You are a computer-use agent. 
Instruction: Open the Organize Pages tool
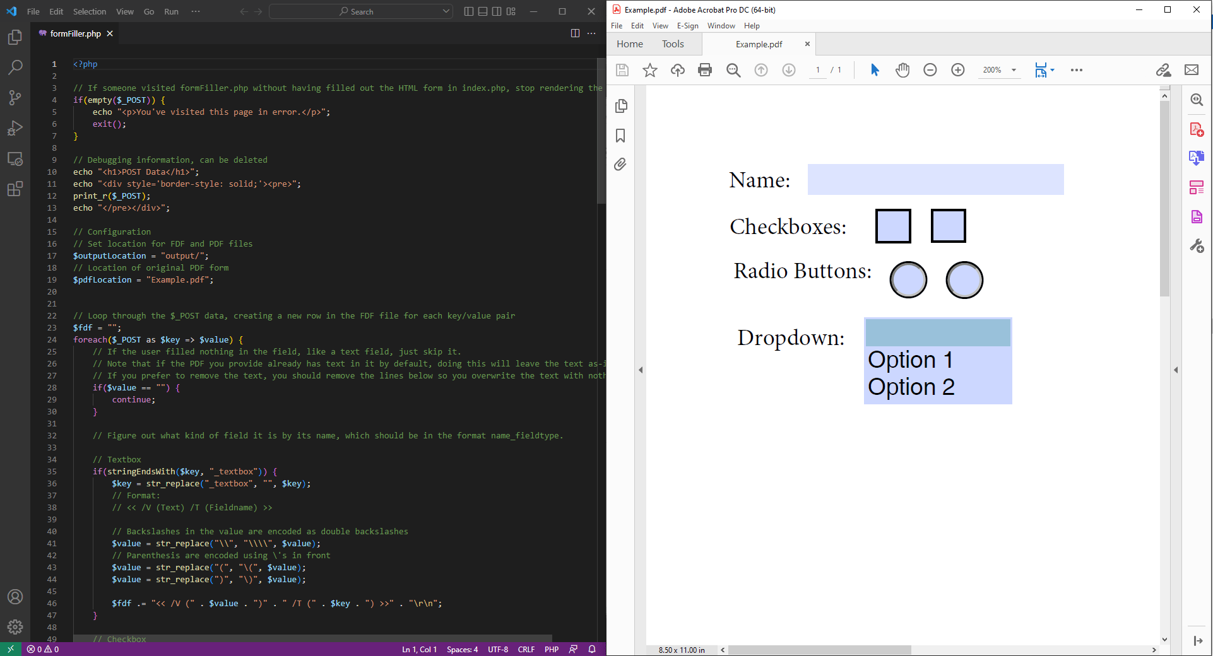pos(1197,187)
